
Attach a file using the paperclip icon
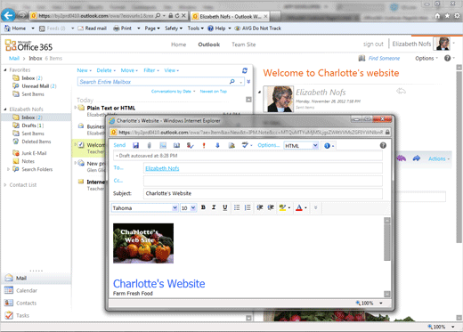pos(150,145)
